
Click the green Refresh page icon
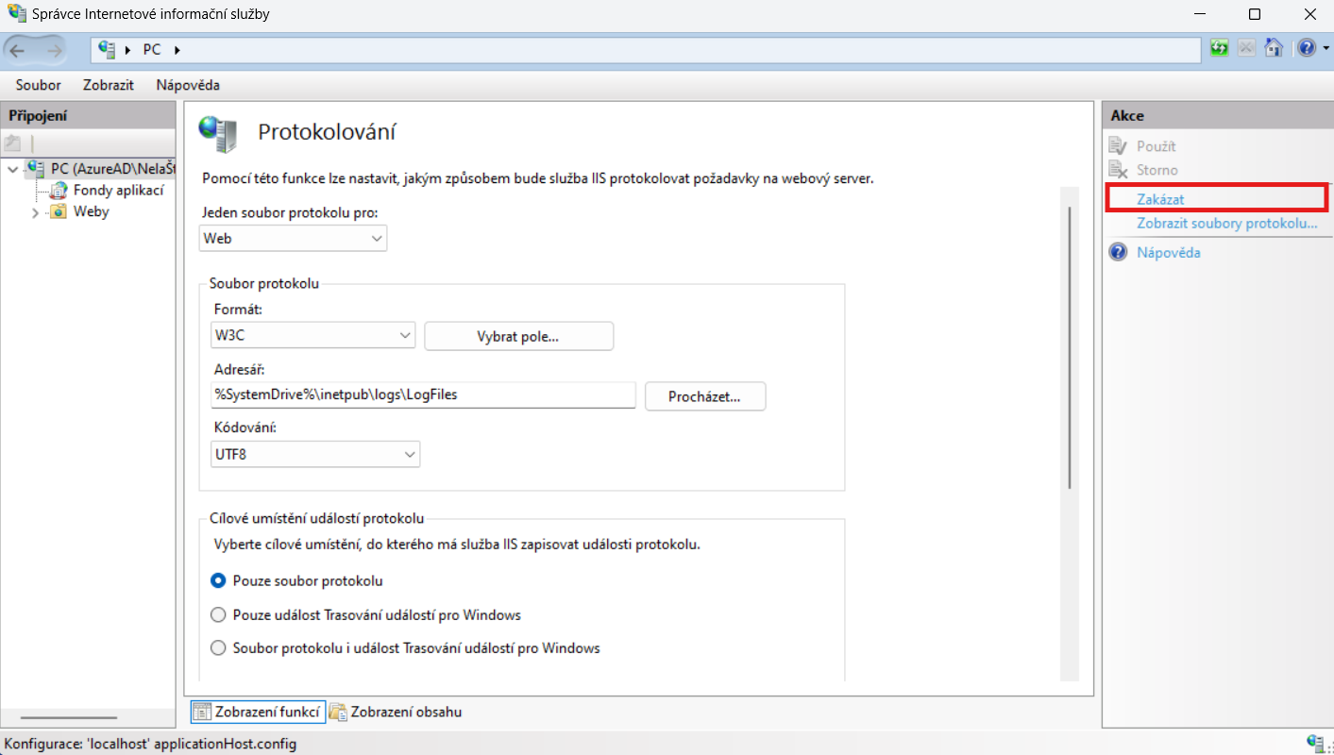(x=1220, y=48)
